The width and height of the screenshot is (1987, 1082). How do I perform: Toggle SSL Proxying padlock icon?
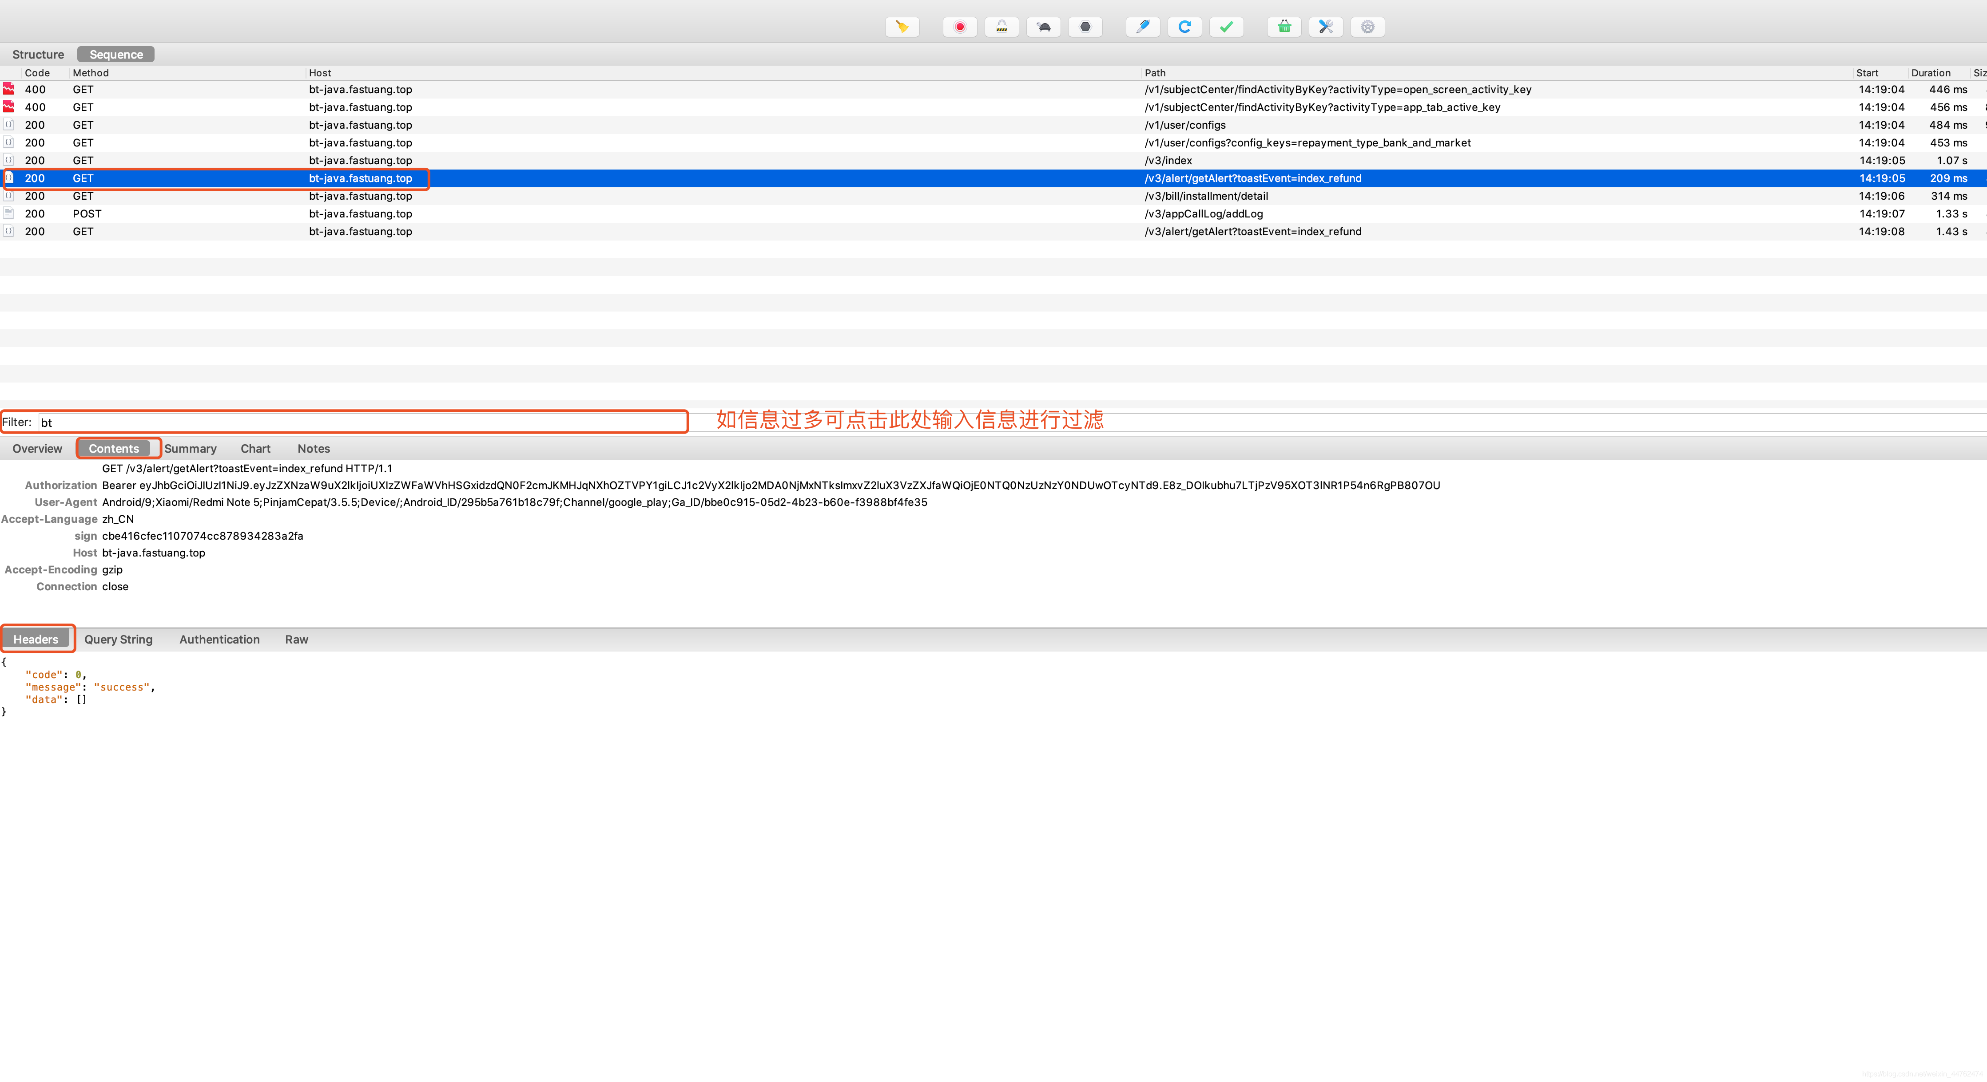(1001, 27)
